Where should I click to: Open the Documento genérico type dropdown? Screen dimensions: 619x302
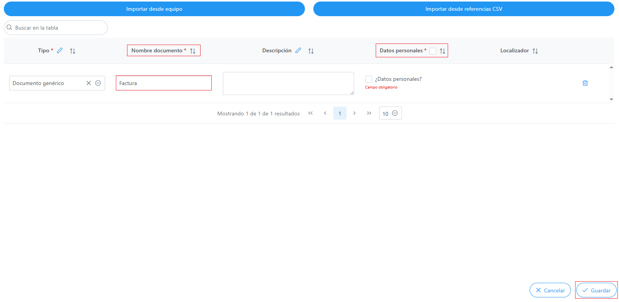pos(98,83)
